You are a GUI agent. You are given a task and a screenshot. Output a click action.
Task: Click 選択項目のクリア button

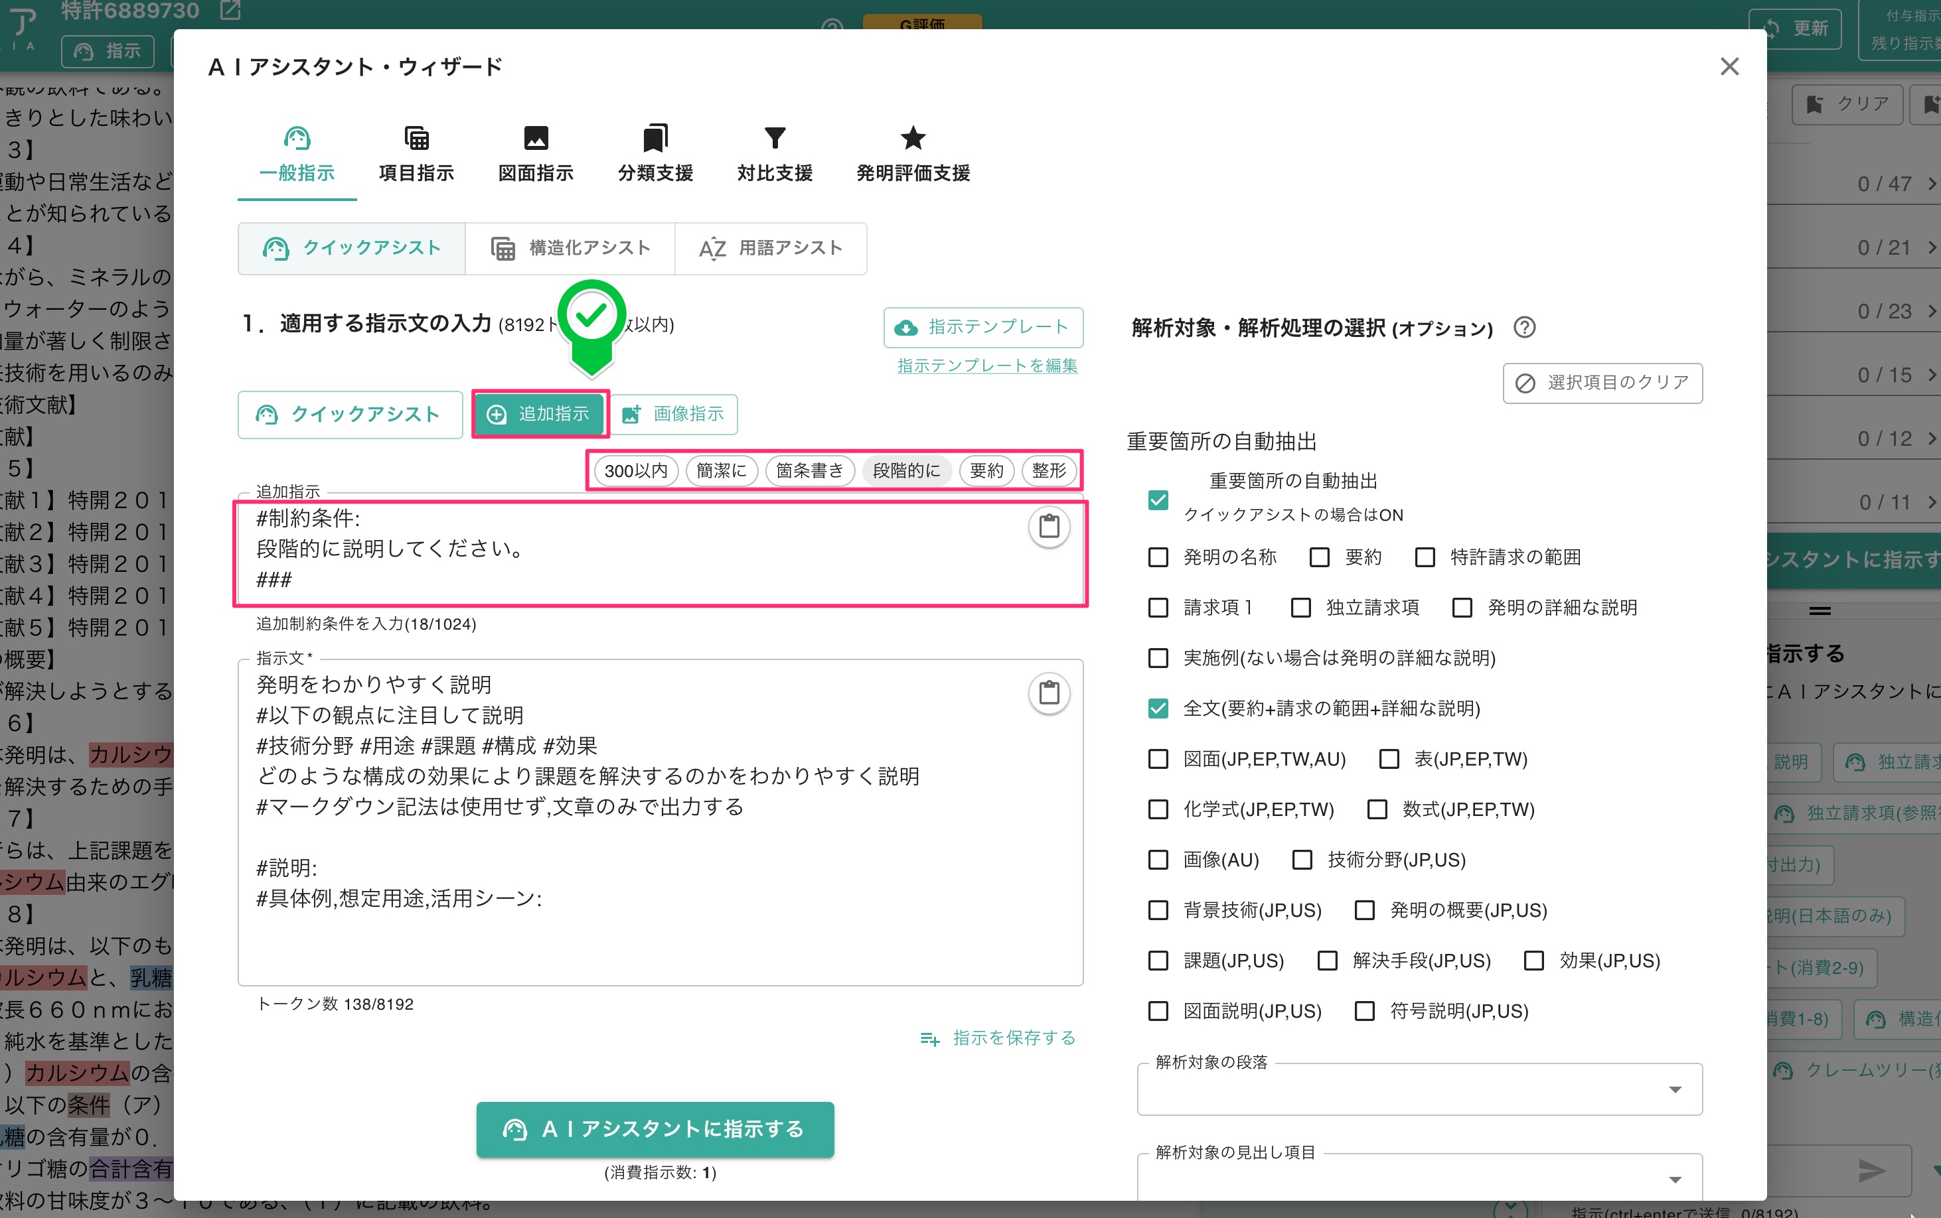pos(1602,383)
